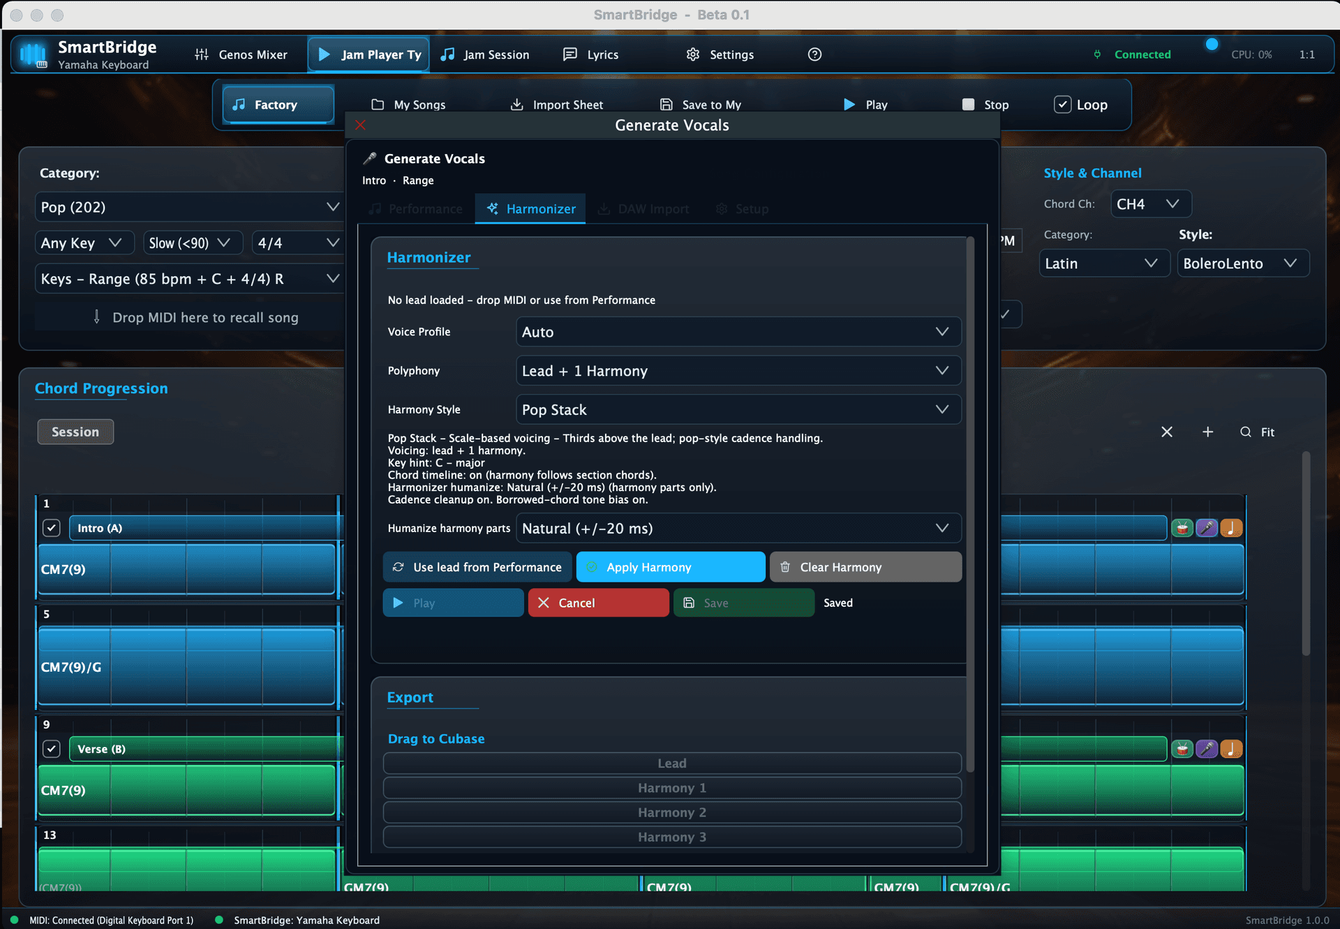Open the Slow (<90) tempo dropdown
Viewport: 1340px width, 929px height.
[193, 243]
